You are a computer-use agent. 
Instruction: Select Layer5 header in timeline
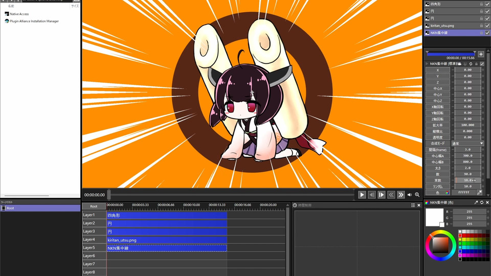[94, 247]
